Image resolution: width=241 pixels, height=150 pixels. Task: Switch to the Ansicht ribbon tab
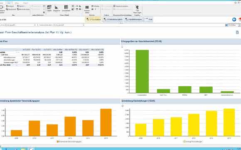pyautogui.click(x=25, y=3)
